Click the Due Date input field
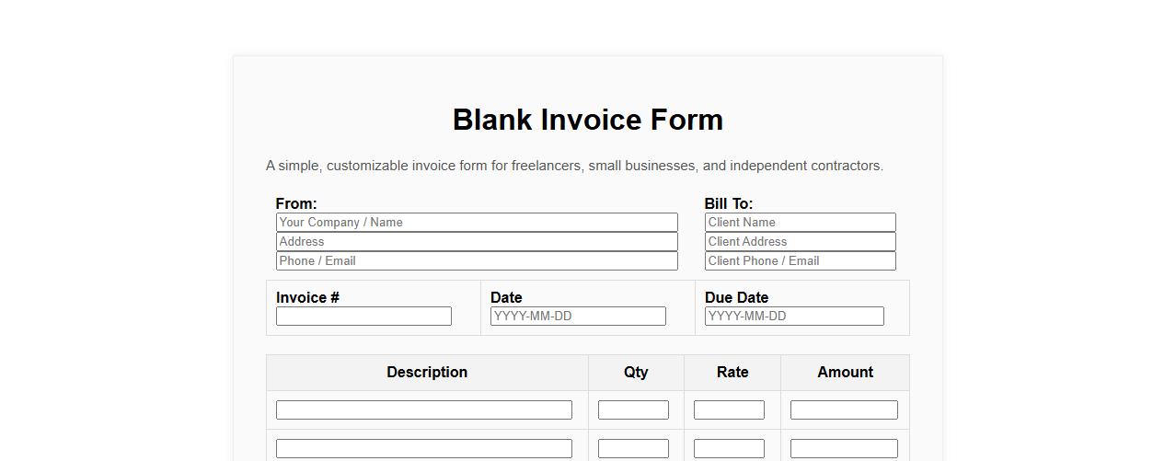1176x461 pixels. pos(794,316)
